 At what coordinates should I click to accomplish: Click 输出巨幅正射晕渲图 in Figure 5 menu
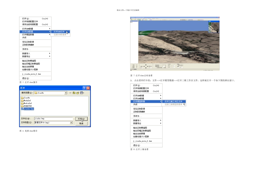point(35,64)
